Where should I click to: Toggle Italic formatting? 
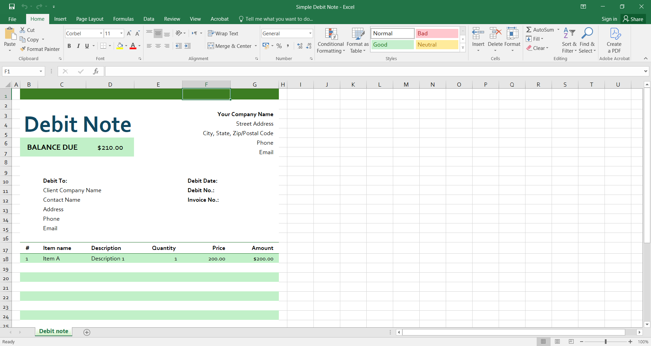pyautogui.click(x=78, y=46)
